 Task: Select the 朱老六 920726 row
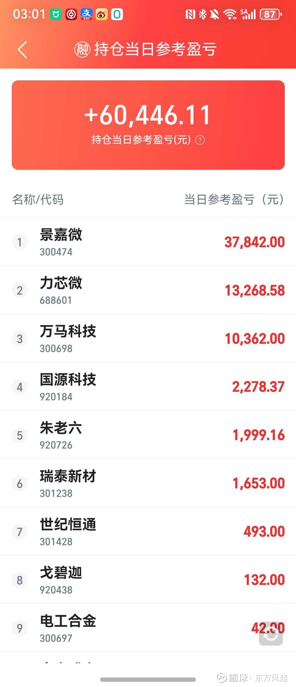(x=148, y=435)
